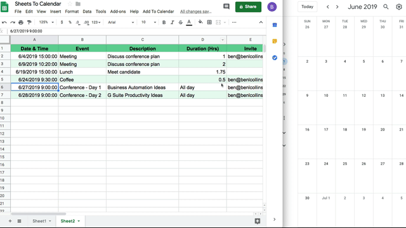The height and width of the screenshot is (228, 406).
Task: Toggle strikethrough formatting
Action: tap(180, 23)
